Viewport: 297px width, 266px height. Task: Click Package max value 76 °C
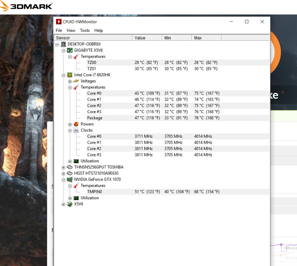(207, 118)
